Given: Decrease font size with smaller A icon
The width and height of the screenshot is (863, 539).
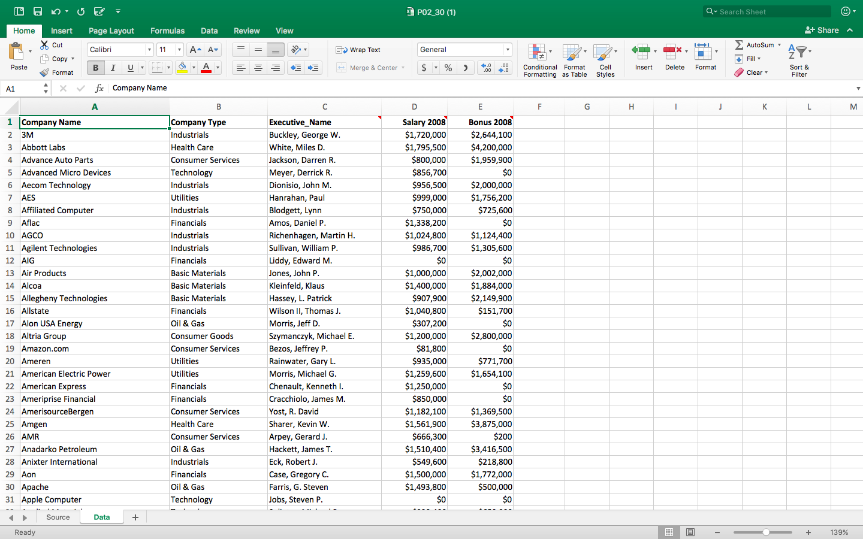Looking at the screenshot, I should click(213, 50).
